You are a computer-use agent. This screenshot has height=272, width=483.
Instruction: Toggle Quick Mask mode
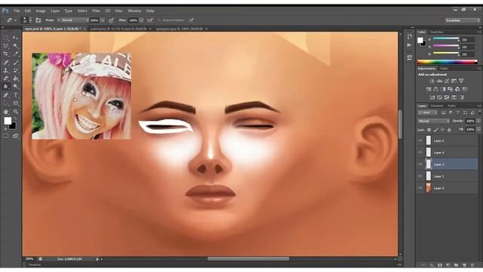click(x=5, y=136)
